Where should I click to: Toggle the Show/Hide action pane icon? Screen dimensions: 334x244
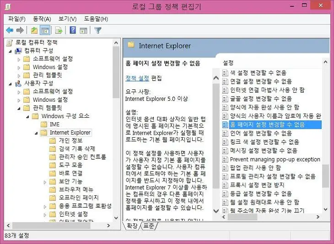pos(83,31)
